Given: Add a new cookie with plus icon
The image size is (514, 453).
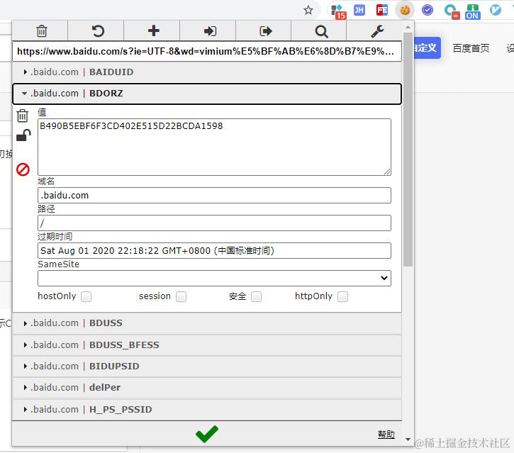Looking at the screenshot, I should click(153, 30).
